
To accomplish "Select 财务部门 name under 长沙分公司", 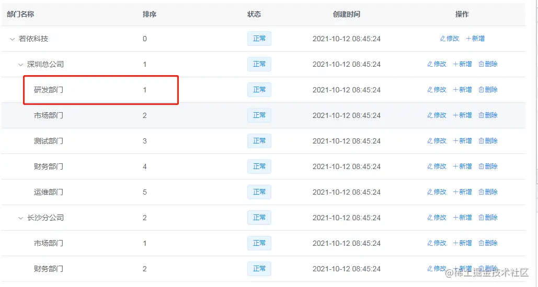I will pyautogui.click(x=49, y=269).
